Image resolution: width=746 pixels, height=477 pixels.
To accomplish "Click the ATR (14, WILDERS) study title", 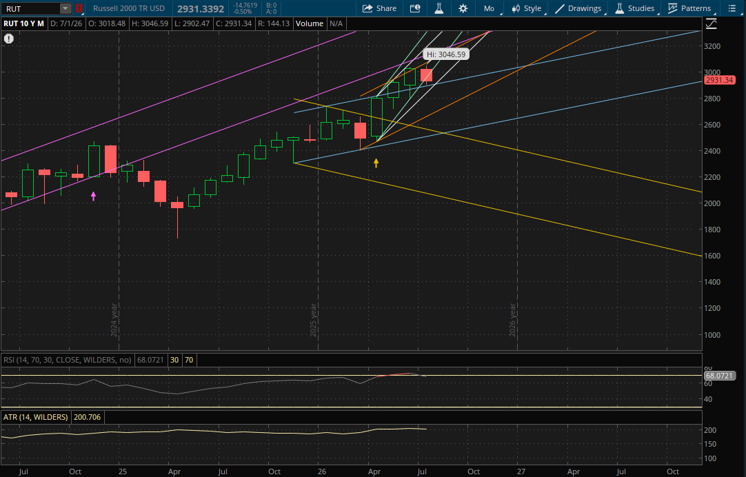I will [36, 417].
